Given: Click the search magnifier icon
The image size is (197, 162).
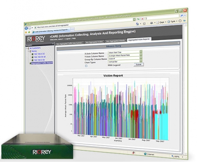Looking at the screenshot, I should 182,16.
